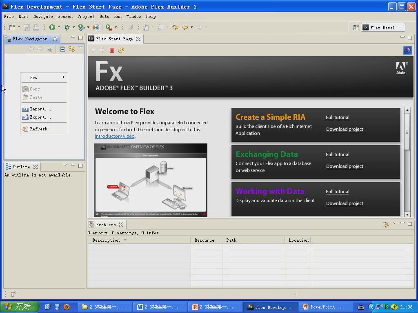Image resolution: width=418 pixels, height=313 pixels.
Task: Click the Start Page scrollbar up arrow
Action: pos(407,110)
